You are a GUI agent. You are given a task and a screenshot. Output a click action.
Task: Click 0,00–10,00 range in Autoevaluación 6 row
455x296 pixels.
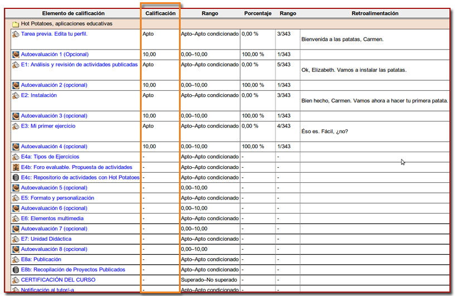point(194,208)
